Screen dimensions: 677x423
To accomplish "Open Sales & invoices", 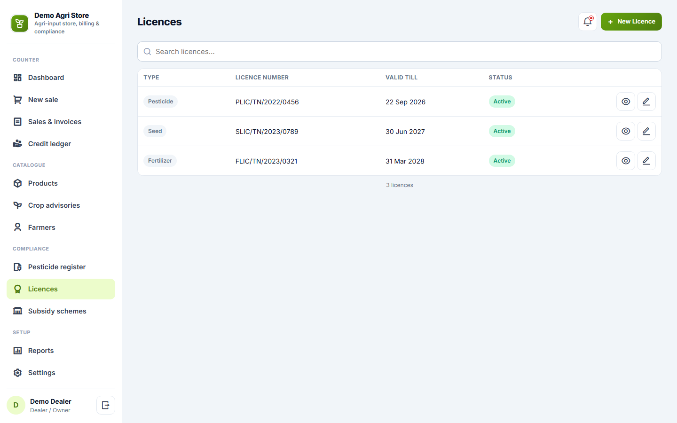I will [61, 122].
